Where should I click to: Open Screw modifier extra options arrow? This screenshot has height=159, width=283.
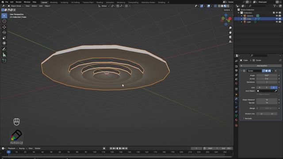pyautogui.click(x=272, y=71)
